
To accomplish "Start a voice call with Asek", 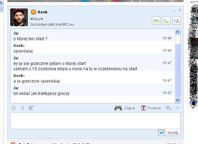I will point(166,21).
